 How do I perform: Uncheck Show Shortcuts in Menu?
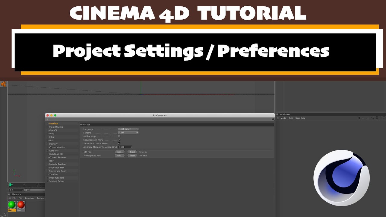[x=119, y=143]
